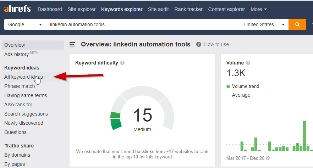The image size is (313, 168).
Task: Open Traffic share By pages
Action: [x=15, y=164]
